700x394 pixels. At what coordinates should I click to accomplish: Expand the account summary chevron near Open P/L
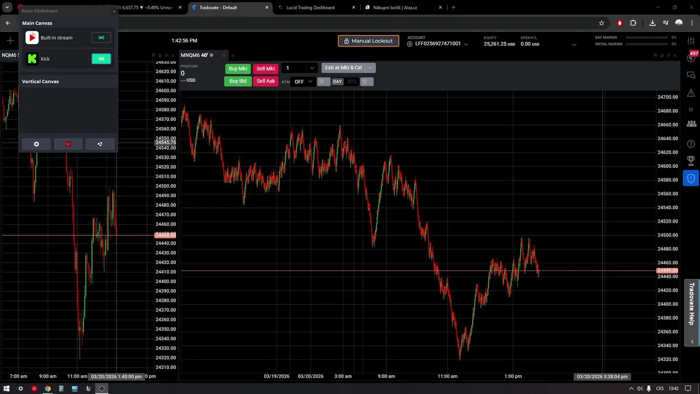coord(574,44)
